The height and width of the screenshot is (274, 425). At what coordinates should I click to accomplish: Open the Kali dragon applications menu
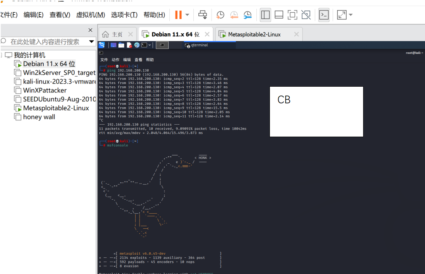(102, 45)
